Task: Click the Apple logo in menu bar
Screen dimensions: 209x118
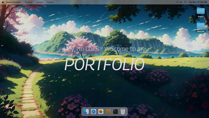Action: pyautogui.click(x=3, y=2)
